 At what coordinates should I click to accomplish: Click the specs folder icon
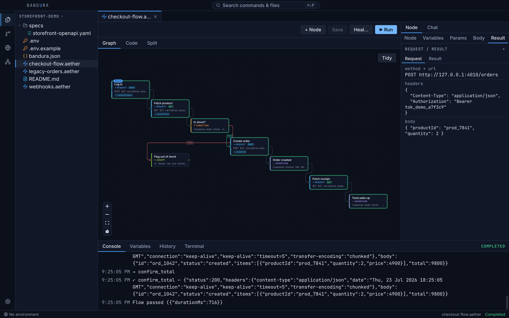pyautogui.click(x=25, y=25)
